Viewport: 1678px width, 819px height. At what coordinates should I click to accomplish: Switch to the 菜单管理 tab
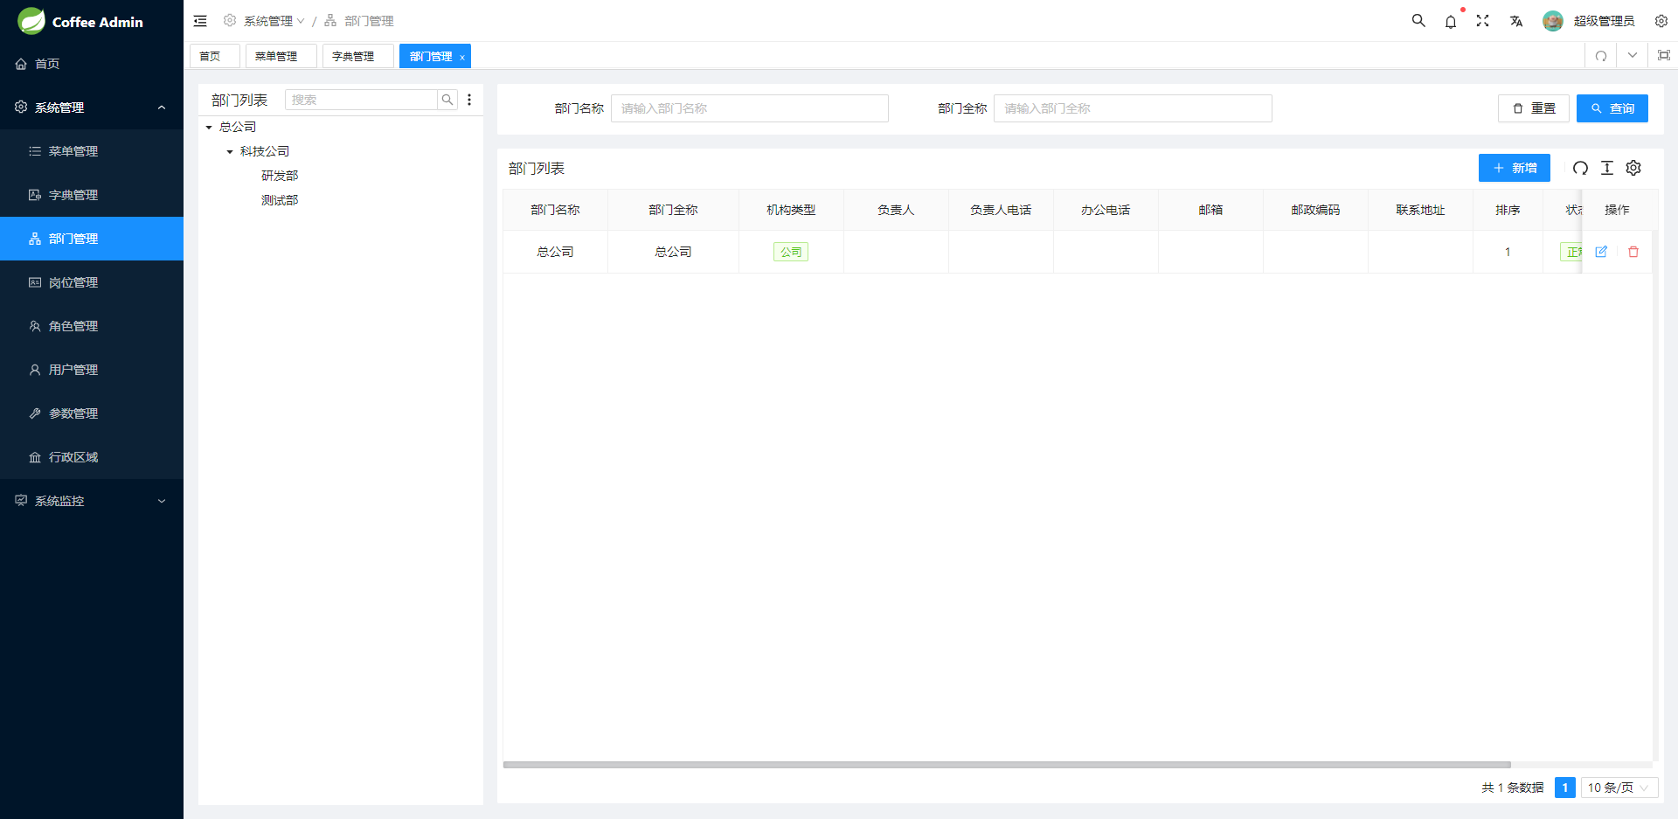[x=277, y=56]
